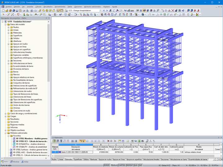Collapse the Datos del modelo node

[5, 24]
